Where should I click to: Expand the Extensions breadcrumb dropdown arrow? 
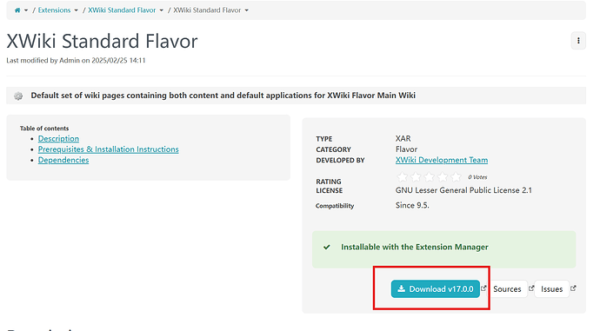[x=76, y=10]
